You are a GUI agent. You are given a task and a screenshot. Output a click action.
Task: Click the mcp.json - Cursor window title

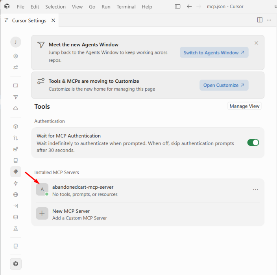pos(225,7)
